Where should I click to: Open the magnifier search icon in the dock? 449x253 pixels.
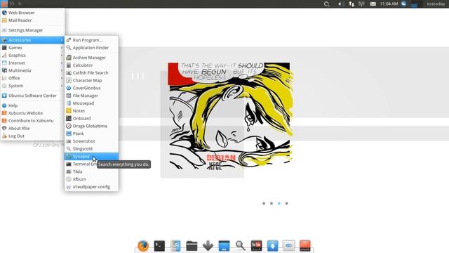[x=240, y=246]
